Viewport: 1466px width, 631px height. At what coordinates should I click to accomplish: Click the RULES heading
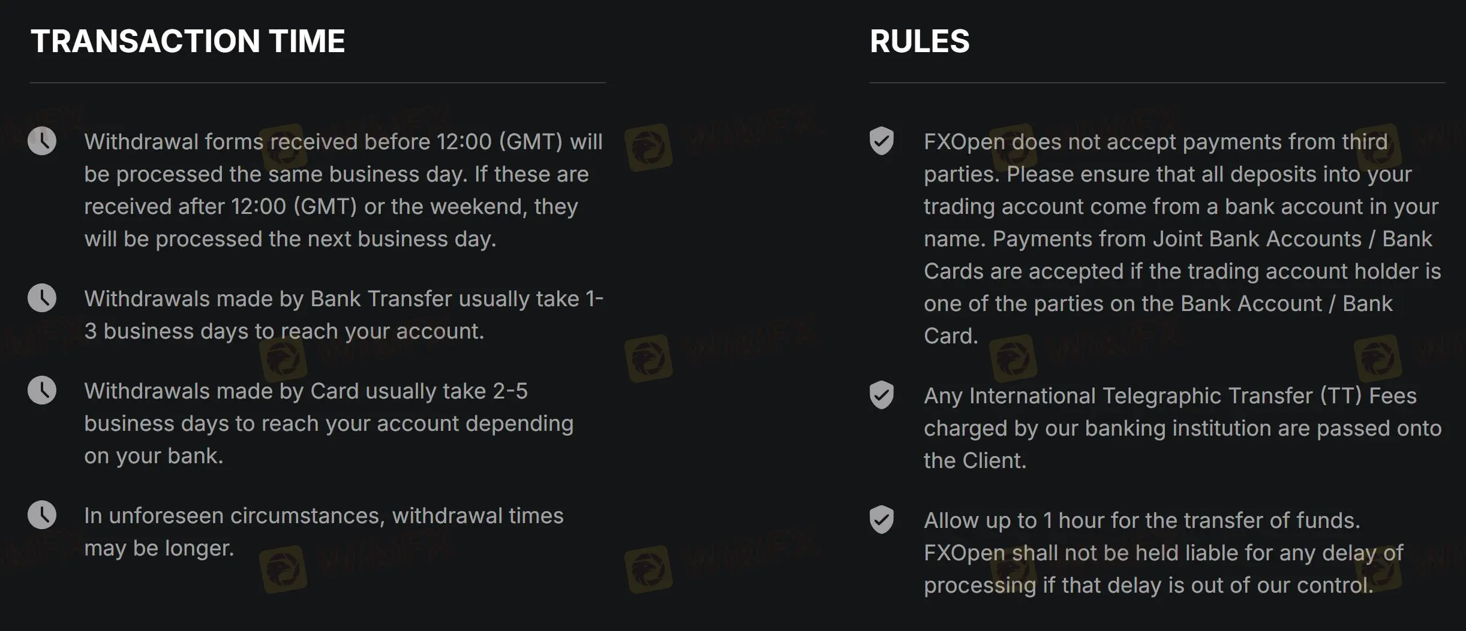(x=920, y=41)
